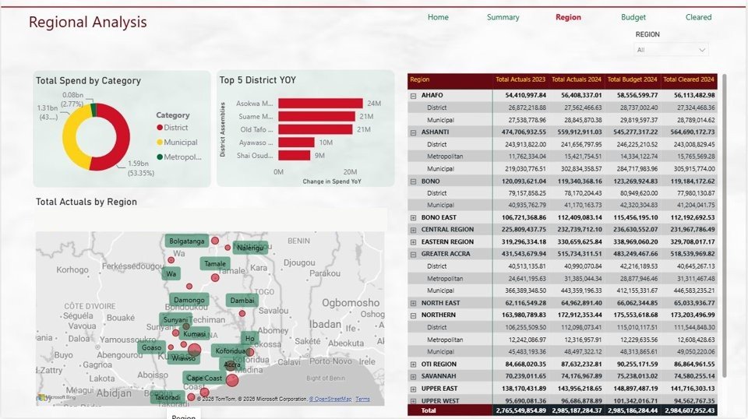Collapse the NORTHERN region row
This screenshot has height=419, width=748.
click(413, 315)
